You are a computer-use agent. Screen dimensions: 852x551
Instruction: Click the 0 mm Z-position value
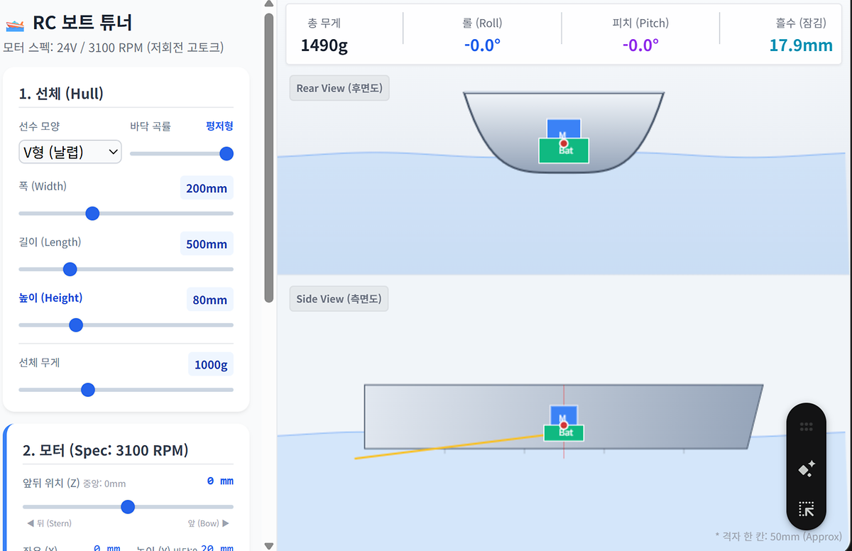[x=220, y=481]
